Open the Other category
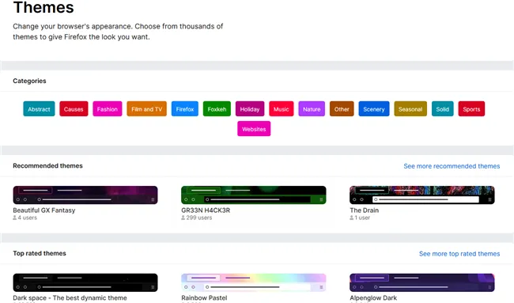The height and width of the screenshot is (303, 514). tap(342, 109)
